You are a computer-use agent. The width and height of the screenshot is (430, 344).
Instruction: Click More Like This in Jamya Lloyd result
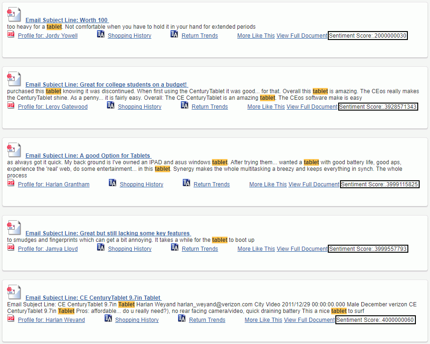click(256, 248)
